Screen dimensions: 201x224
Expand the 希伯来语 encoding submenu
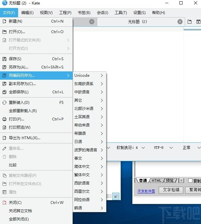(90, 125)
